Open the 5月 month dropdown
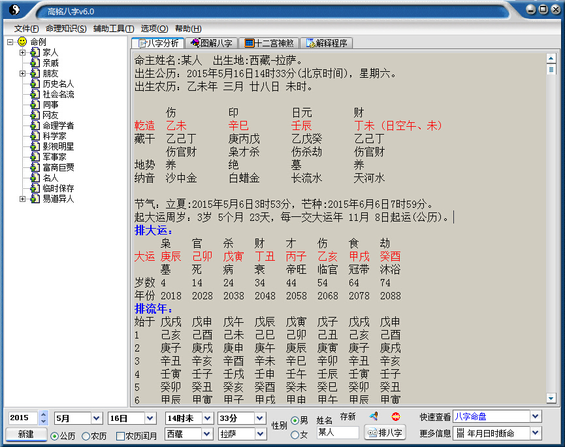Image resolution: width=565 pixels, height=447 pixels. click(x=96, y=418)
